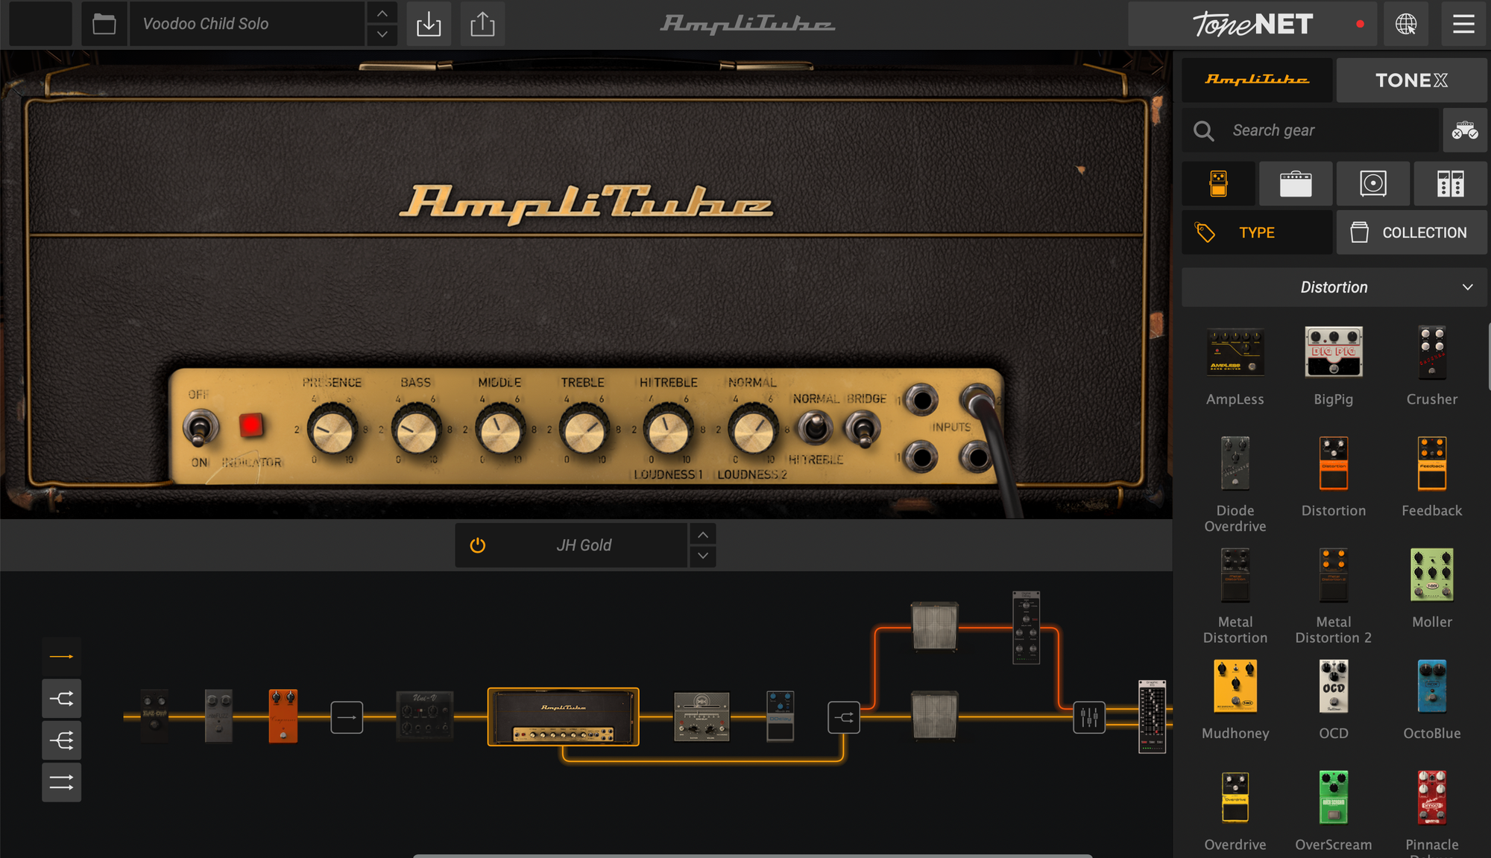Select the blue post-amp pedal in chain
Image resolution: width=1491 pixels, height=858 pixels.
781,716
